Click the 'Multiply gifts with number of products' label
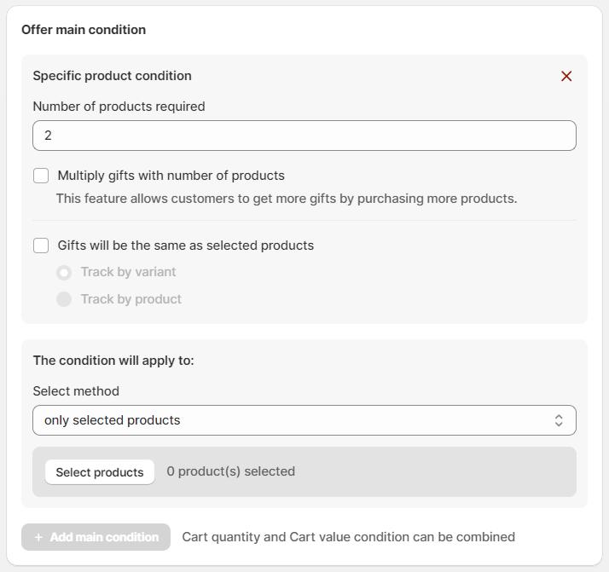The width and height of the screenshot is (609, 572). [x=171, y=176]
